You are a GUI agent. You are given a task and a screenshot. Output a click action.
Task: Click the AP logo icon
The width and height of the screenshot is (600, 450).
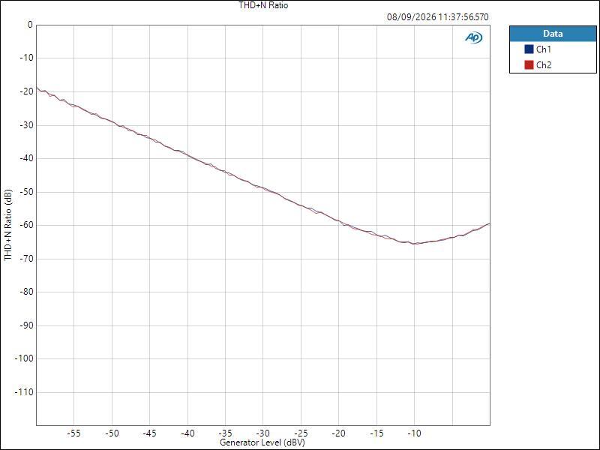tap(473, 37)
